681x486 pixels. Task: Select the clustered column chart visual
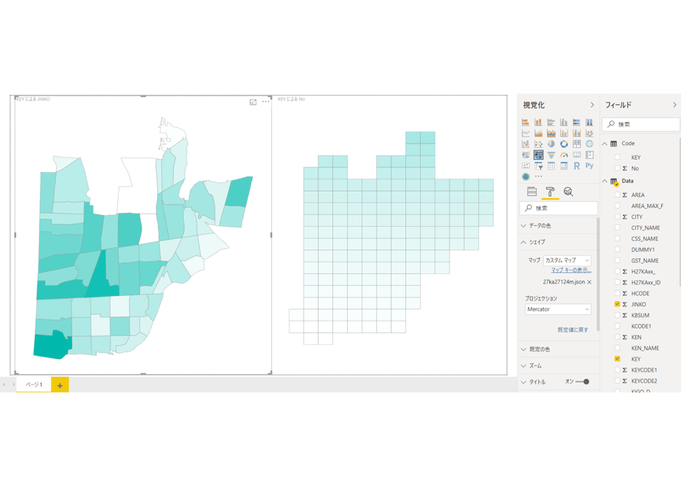click(564, 122)
